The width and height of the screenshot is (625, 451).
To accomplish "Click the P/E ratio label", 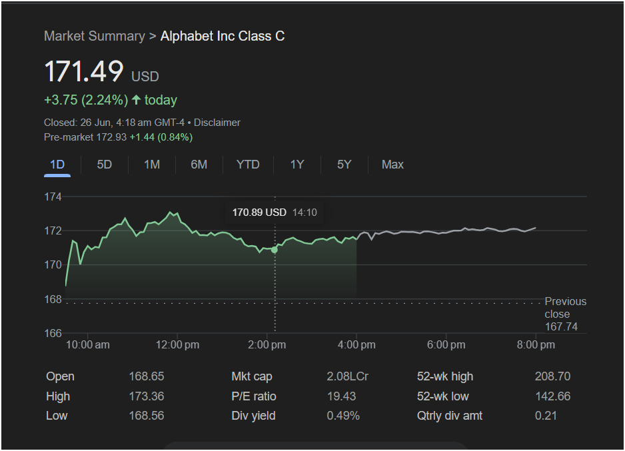I will (x=254, y=396).
